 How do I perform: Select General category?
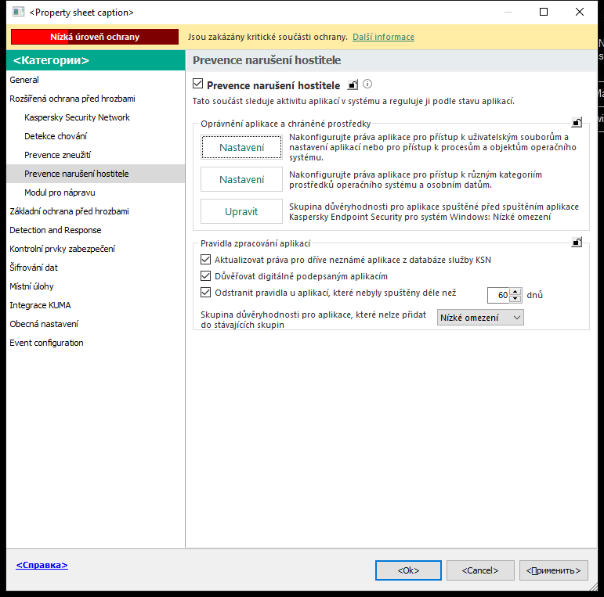[x=96, y=80]
